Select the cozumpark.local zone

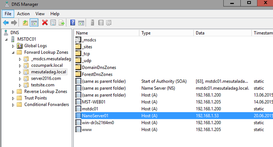tap(47, 65)
